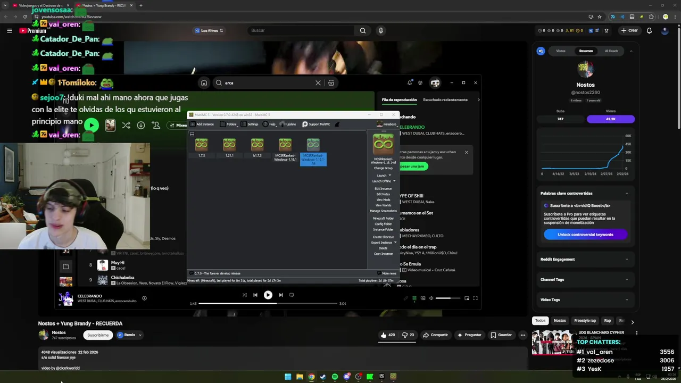
Task: Open YouTube notifications bell
Action: tap(649, 30)
